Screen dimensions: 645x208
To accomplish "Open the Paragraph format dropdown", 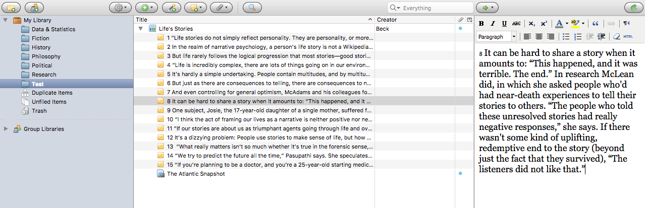I will [497, 37].
